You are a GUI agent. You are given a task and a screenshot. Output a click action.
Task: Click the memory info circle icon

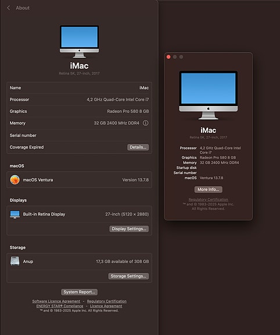[x=146, y=123]
